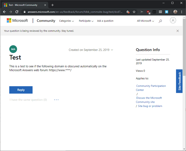Click the account sign-in avatar icon
Image resolution: width=186 pixels, height=151 pixels.
[173, 20]
